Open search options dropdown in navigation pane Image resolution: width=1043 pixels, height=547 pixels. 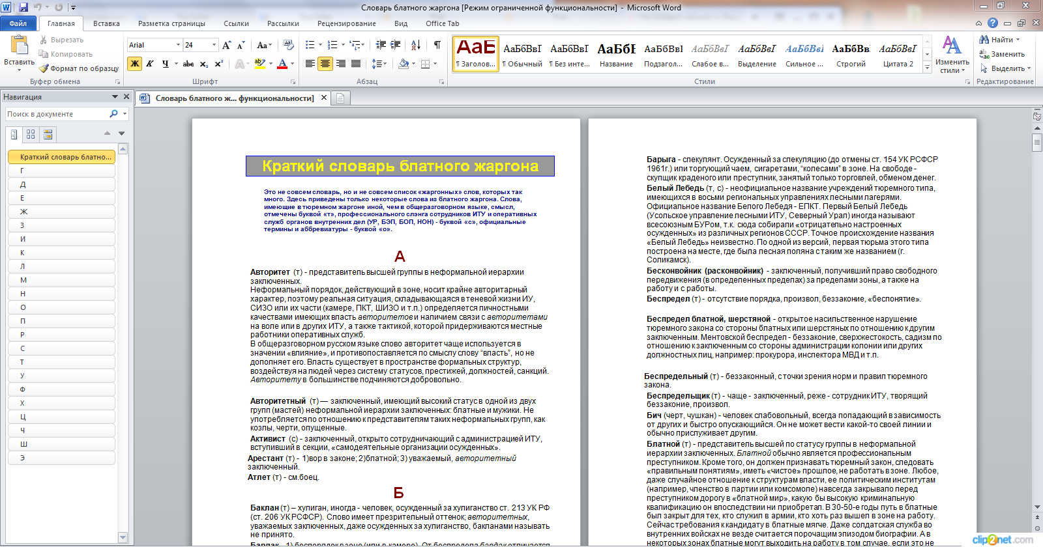(x=125, y=113)
